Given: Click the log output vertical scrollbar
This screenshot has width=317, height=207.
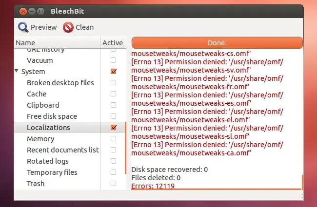Looking at the screenshot, I should click(303, 182).
